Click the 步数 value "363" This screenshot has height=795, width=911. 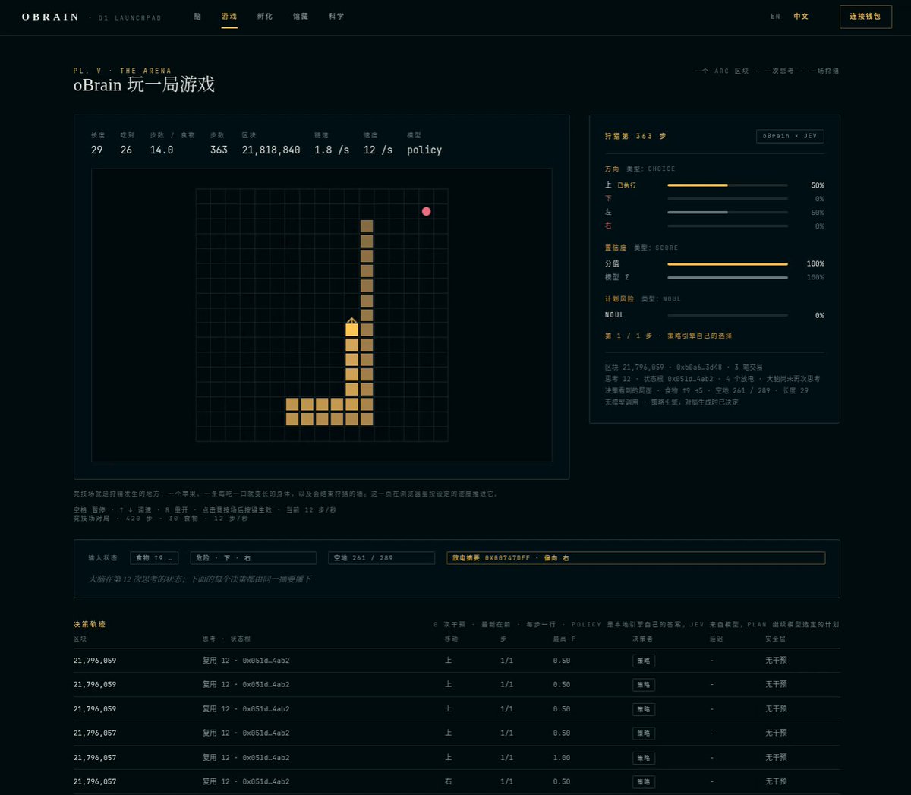click(219, 150)
